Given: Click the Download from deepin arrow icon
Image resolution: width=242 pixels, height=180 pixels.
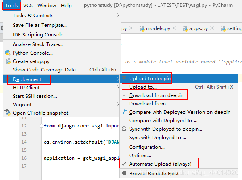Looking at the screenshot, I should [x=124, y=95].
